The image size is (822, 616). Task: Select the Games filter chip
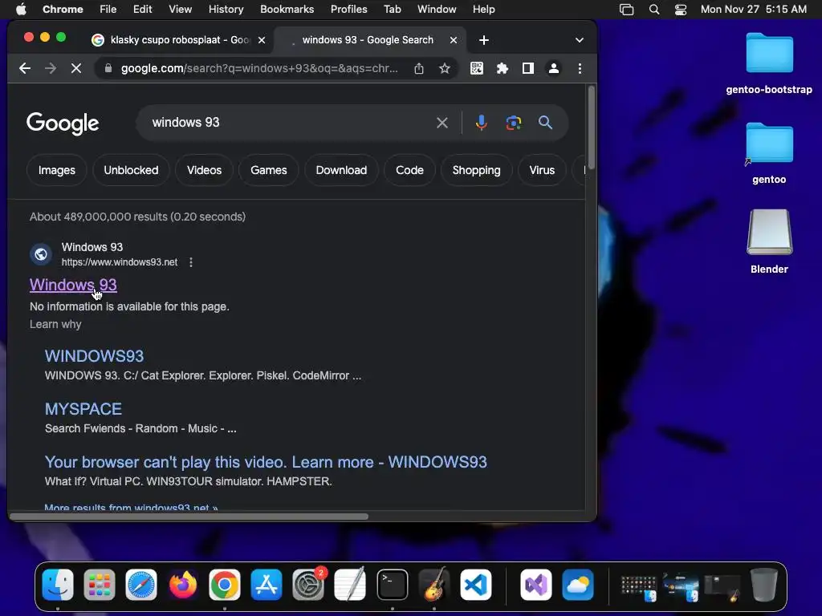[268, 170]
